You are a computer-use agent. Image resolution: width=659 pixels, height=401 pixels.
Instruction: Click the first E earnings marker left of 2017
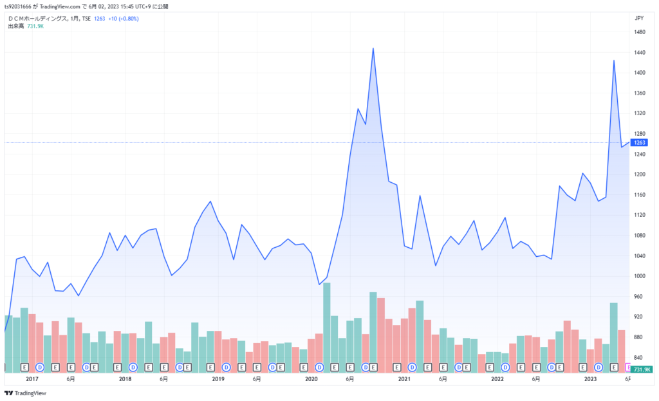[x=24, y=367]
